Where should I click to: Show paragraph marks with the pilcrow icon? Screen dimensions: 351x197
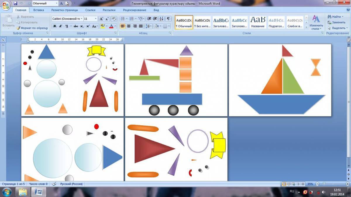[168, 19]
